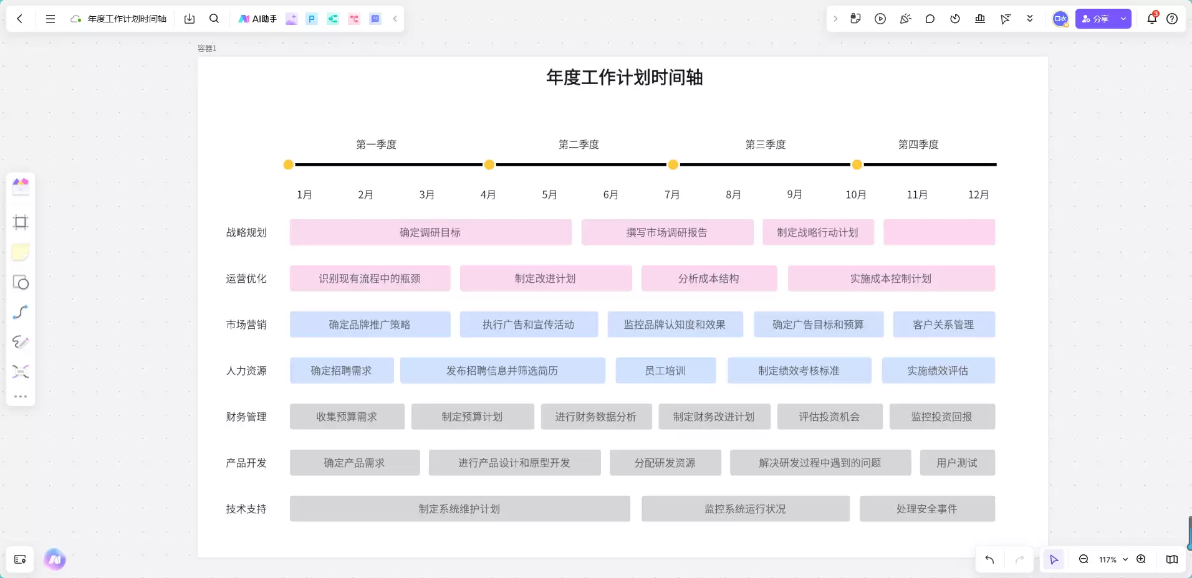The width and height of the screenshot is (1192, 578).
Task: Open the hamburger main menu
Action: [x=50, y=19]
